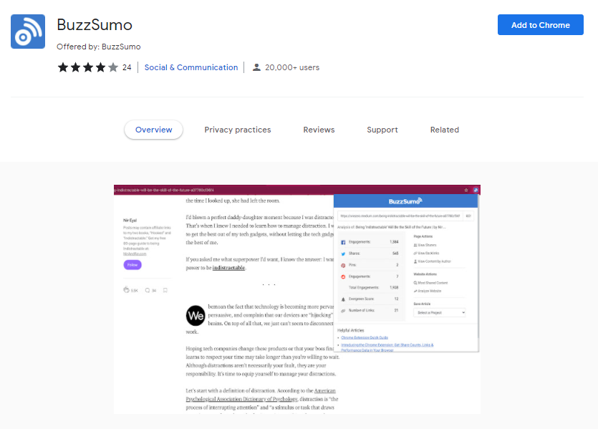Expand the Select a Project dropdown
The image size is (598, 429).
tap(440, 312)
